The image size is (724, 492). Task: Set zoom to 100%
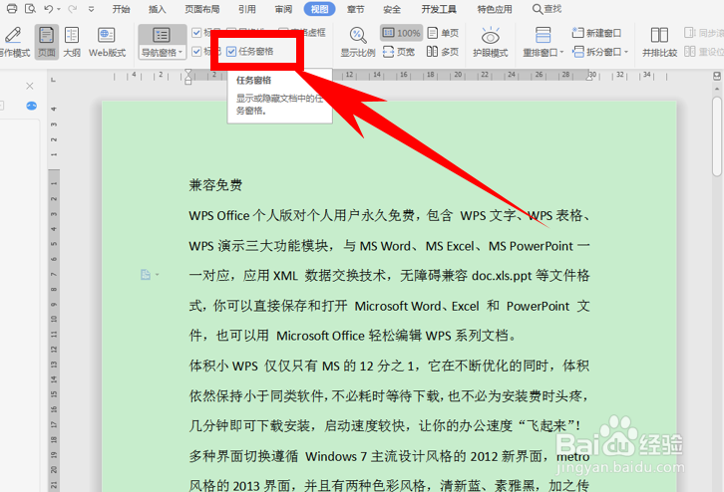[x=401, y=33]
